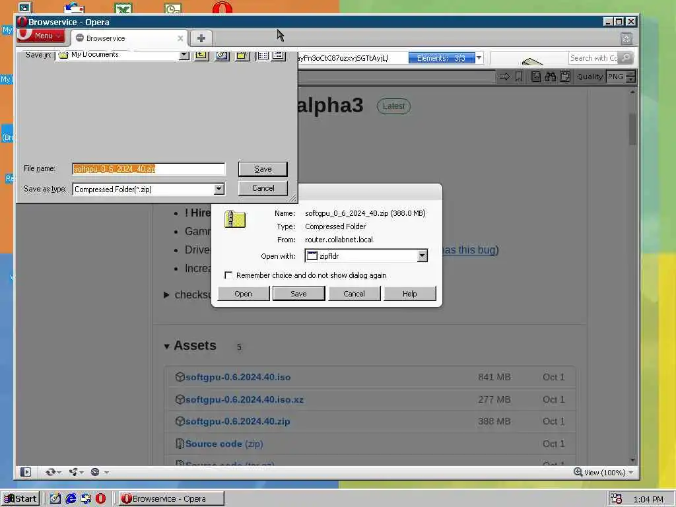The image size is (676, 507).
Task: Download softgpu-0.6.2024.40.zip asset
Action: pyautogui.click(x=238, y=421)
